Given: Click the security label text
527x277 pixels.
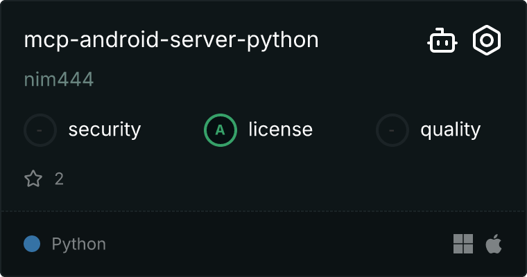Looking at the screenshot, I should 105,129.
